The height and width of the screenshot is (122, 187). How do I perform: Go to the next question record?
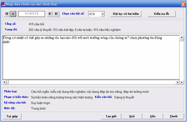[x=50, y=14]
